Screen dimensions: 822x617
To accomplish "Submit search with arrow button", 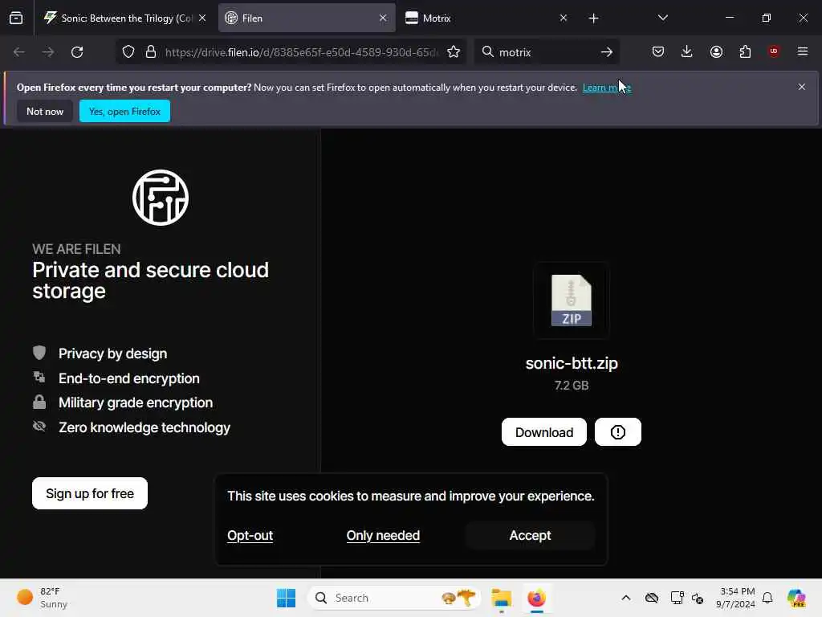I will [x=607, y=52].
